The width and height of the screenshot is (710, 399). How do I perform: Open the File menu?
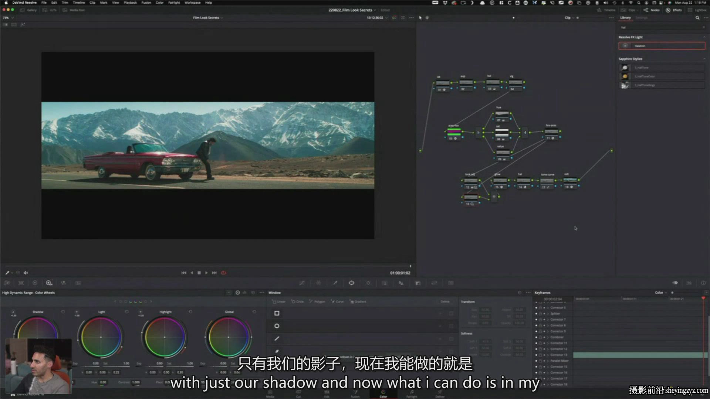click(44, 3)
